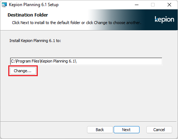The image size is (178, 139).
Task: Click the 'Install Kepion Planning 6.1 to:' label
Action: (35, 41)
